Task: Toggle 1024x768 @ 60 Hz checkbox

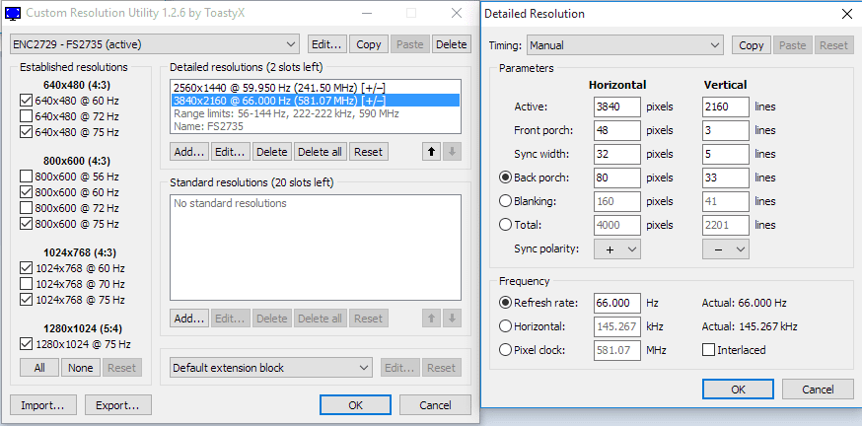Action: click(26, 268)
